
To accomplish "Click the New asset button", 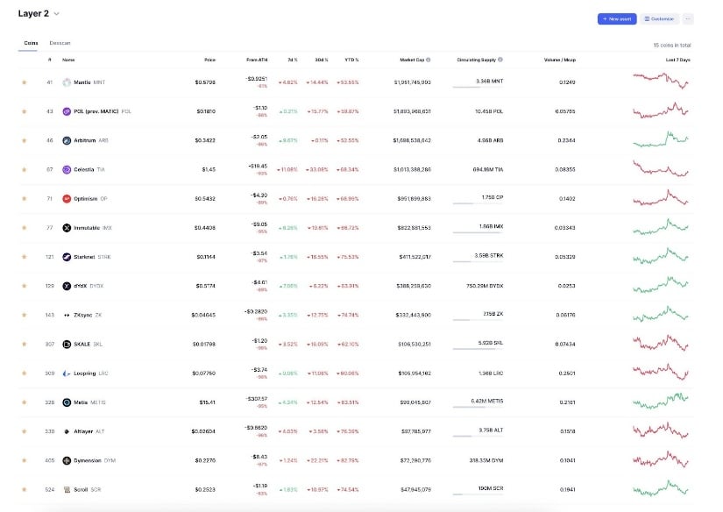I will coord(617,19).
